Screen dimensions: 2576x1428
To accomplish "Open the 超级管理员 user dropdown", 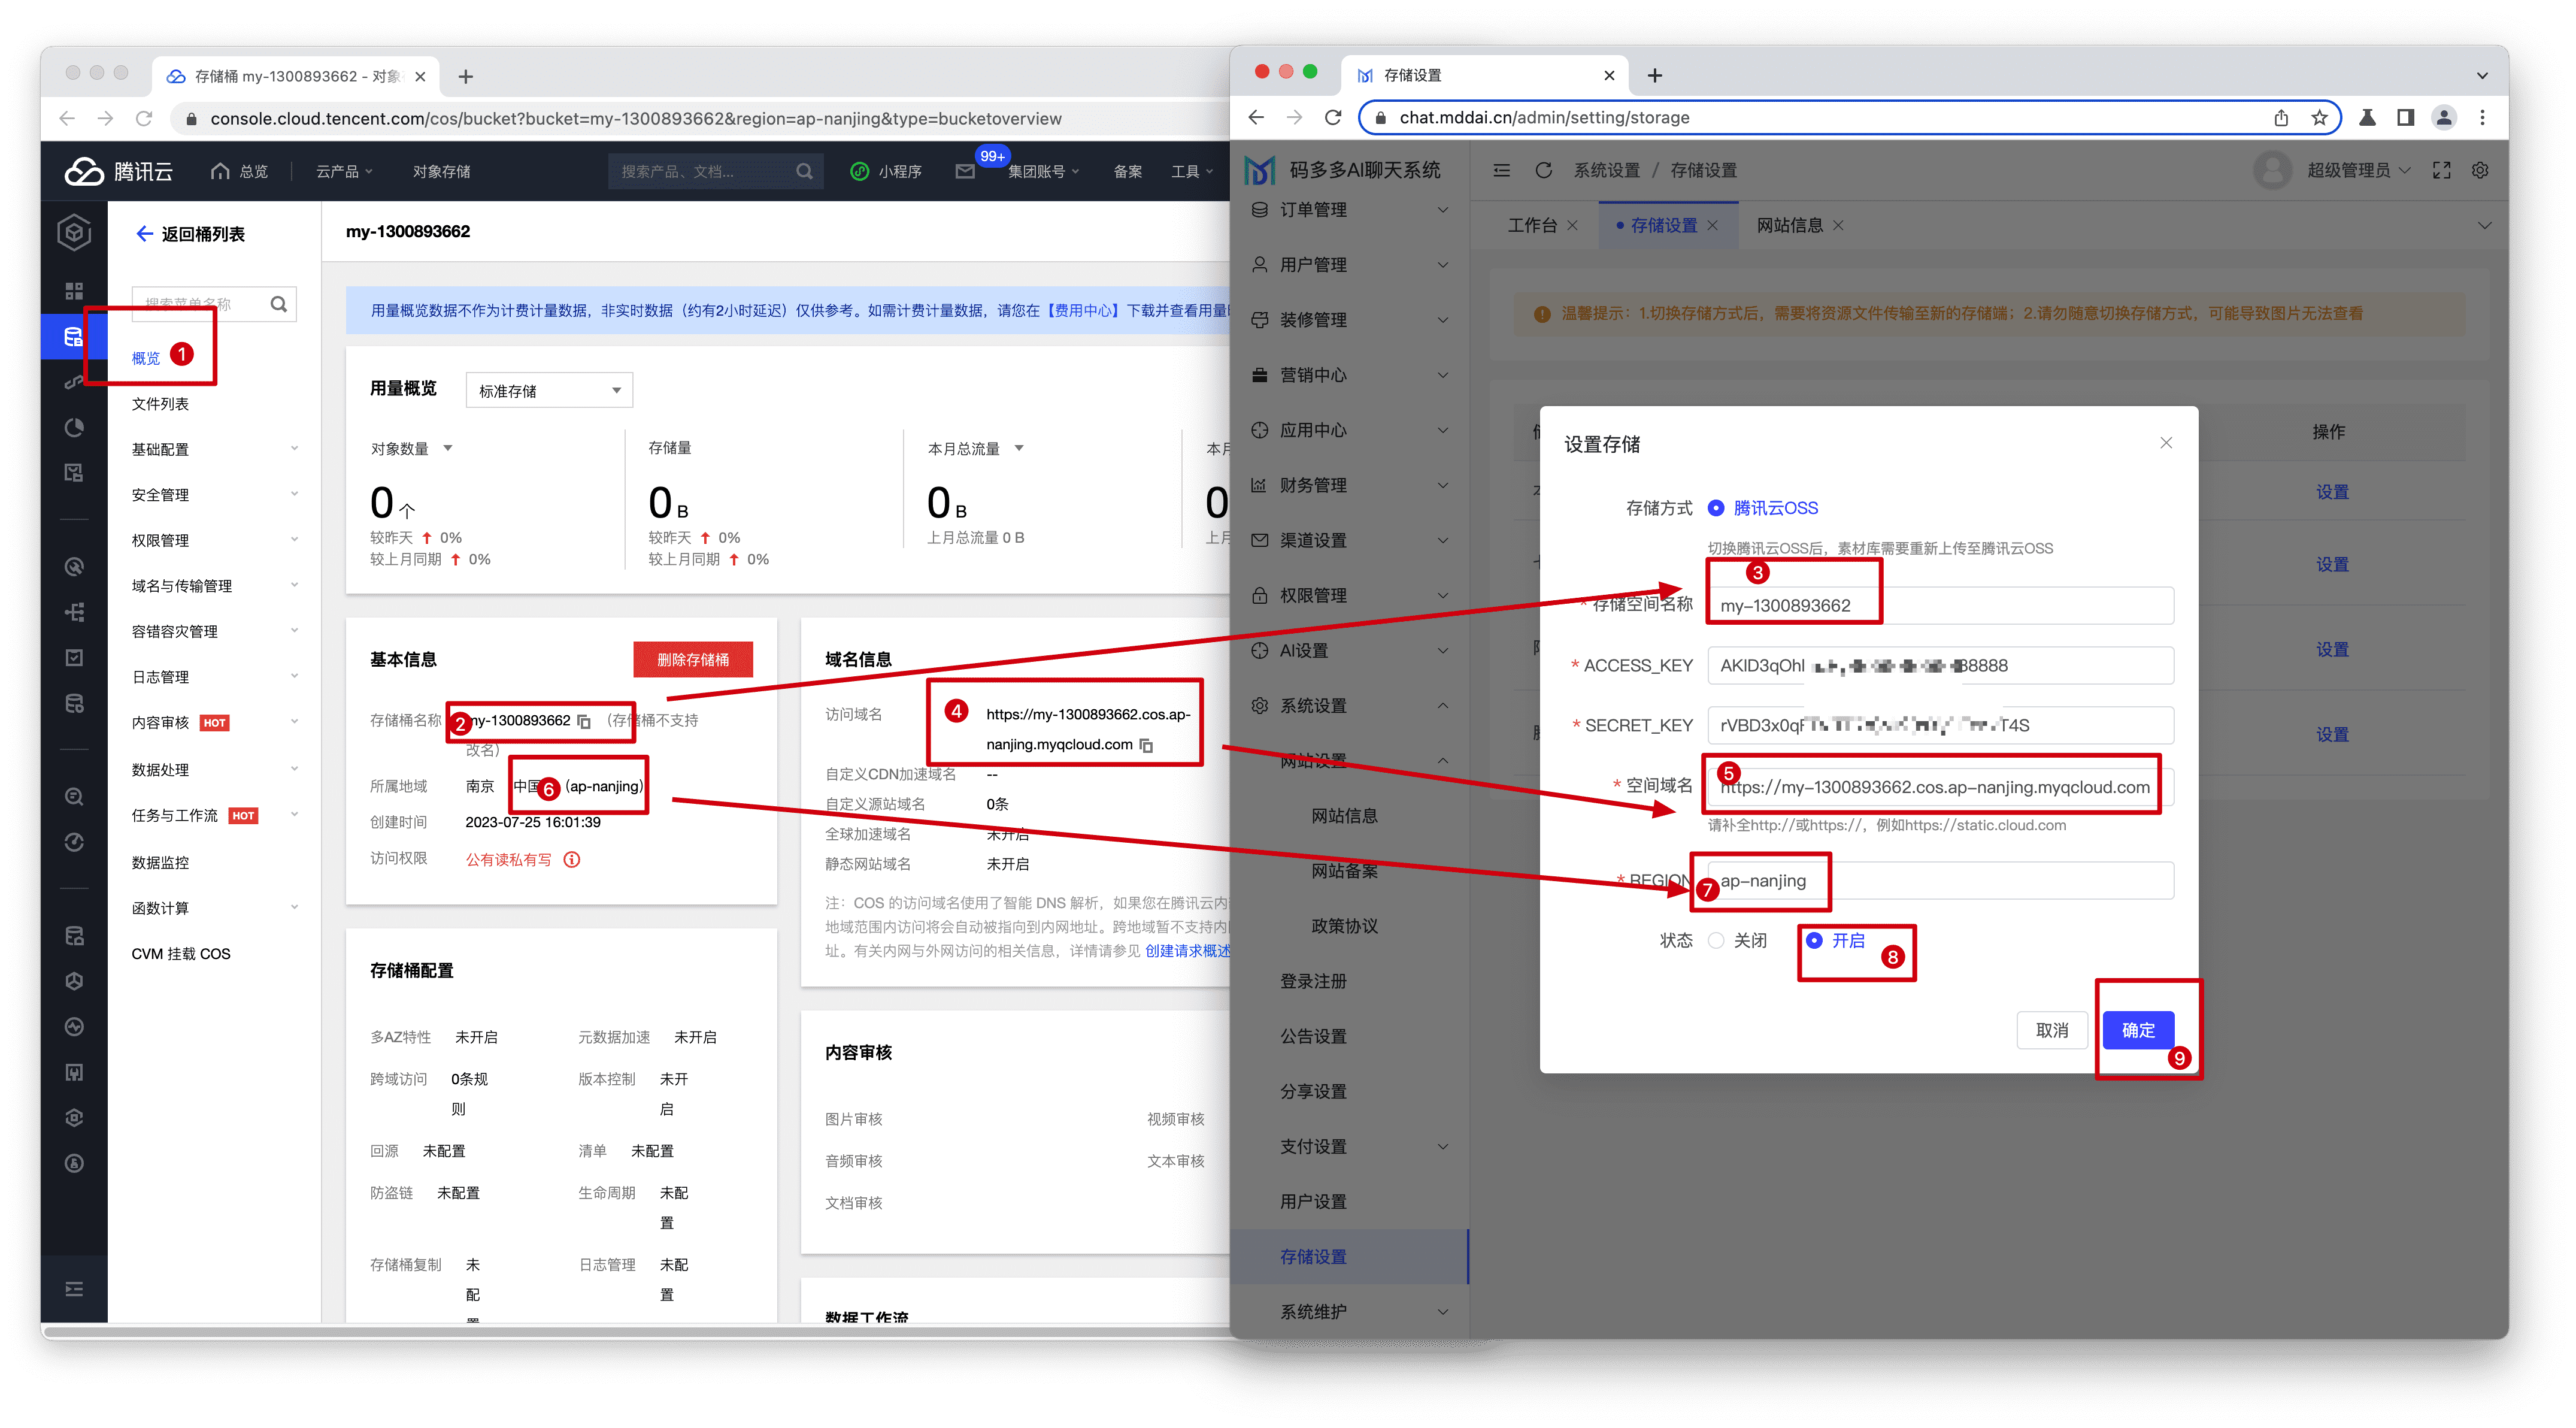I will point(2358,170).
